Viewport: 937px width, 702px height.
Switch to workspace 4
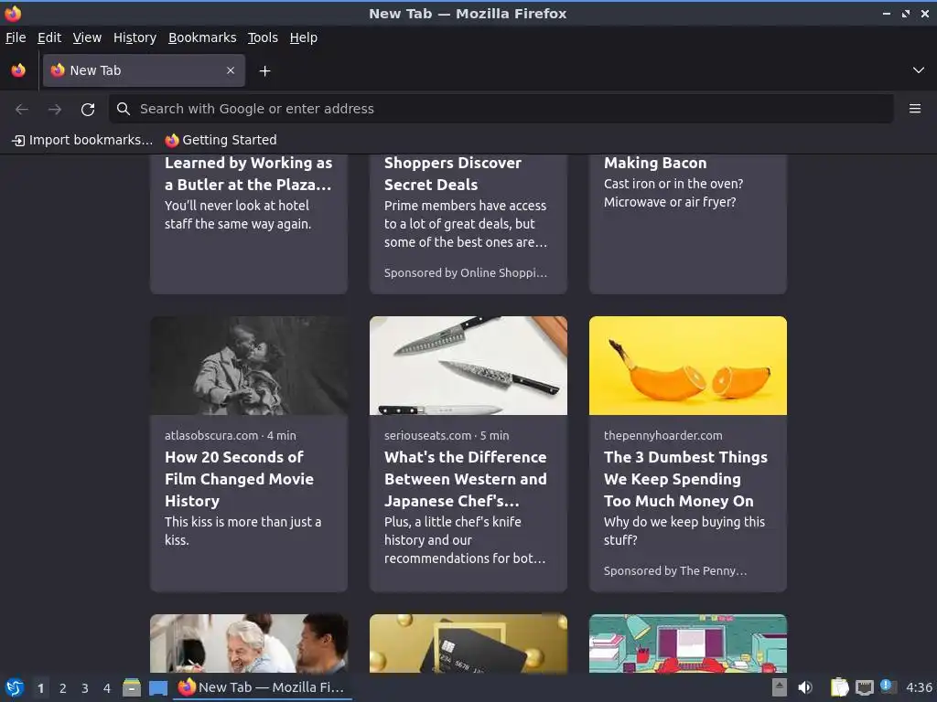click(x=107, y=688)
